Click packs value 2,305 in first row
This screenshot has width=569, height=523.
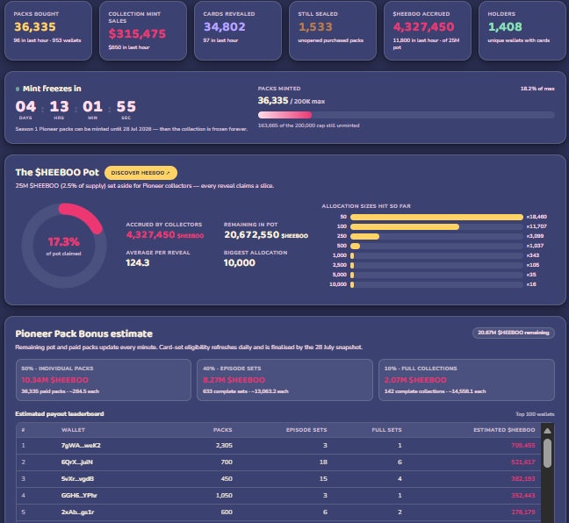tap(224, 446)
